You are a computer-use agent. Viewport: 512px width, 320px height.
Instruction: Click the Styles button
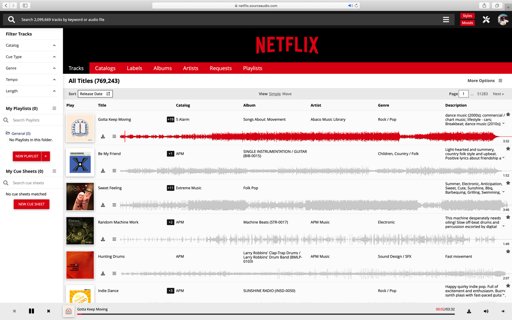[x=467, y=16]
